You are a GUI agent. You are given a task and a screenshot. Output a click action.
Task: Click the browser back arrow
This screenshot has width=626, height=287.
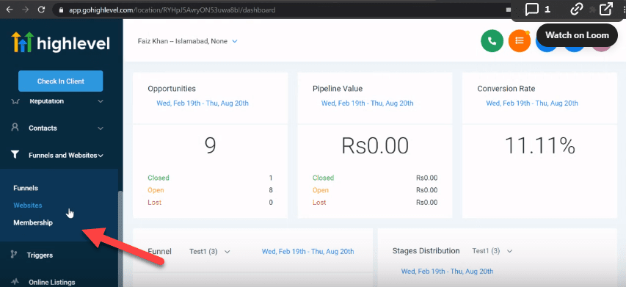pyautogui.click(x=10, y=10)
